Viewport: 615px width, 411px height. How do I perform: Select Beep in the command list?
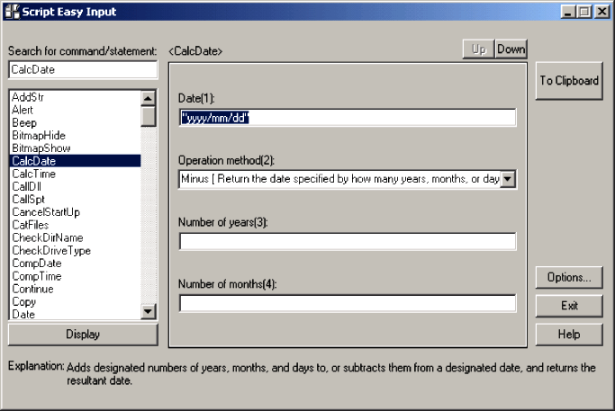[x=75, y=122]
